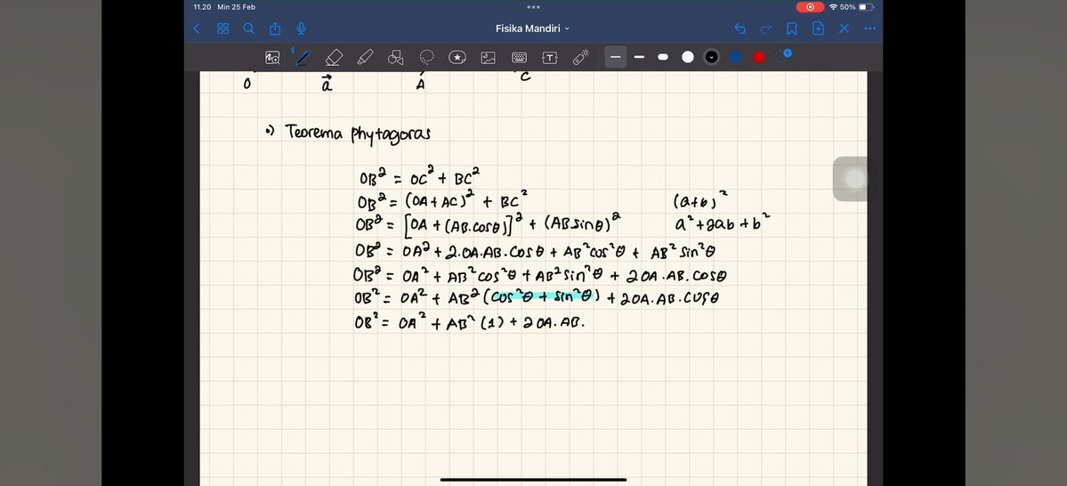The image size is (1067, 486).
Task: Tap the red screen recording indicator
Action: point(810,7)
